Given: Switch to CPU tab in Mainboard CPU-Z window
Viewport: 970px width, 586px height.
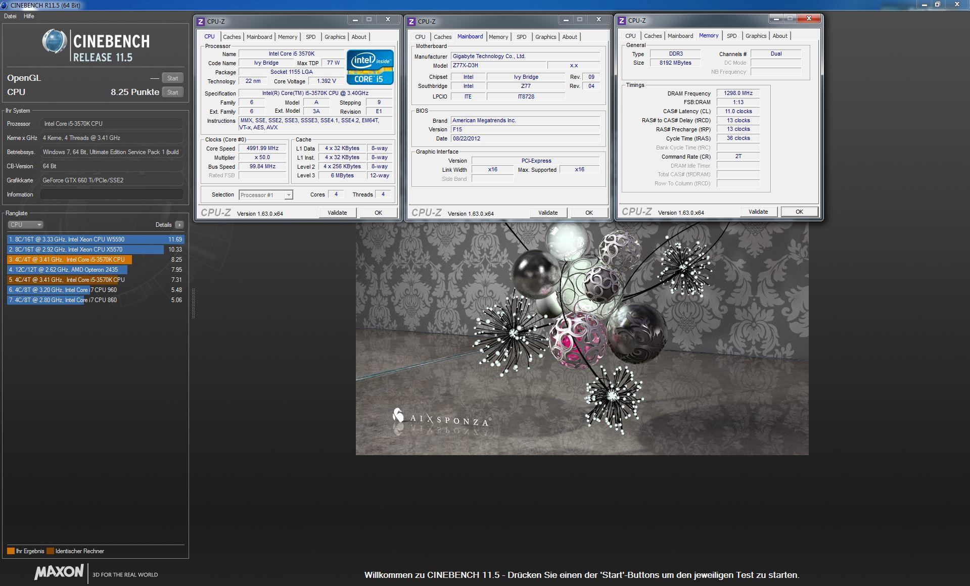Looking at the screenshot, I should pyautogui.click(x=420, y=37).
